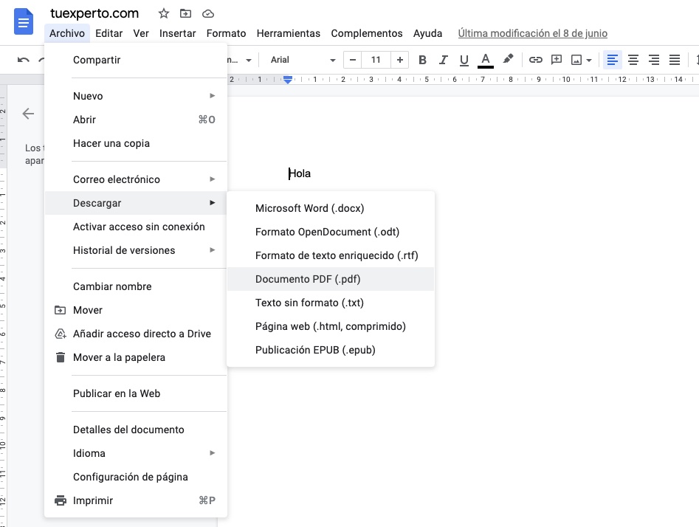Choose Documento PDF (.pdf) from submenu
699x527 pixels.
308,279
